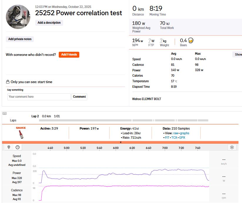Screen dimensions: 242x203
Task: Select the first long lap bar
Action: [x=85, y=120]
